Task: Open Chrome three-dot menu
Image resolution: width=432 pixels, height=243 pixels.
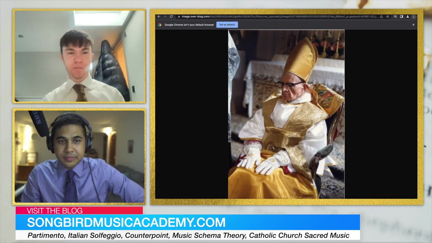Action: (414, 17)
